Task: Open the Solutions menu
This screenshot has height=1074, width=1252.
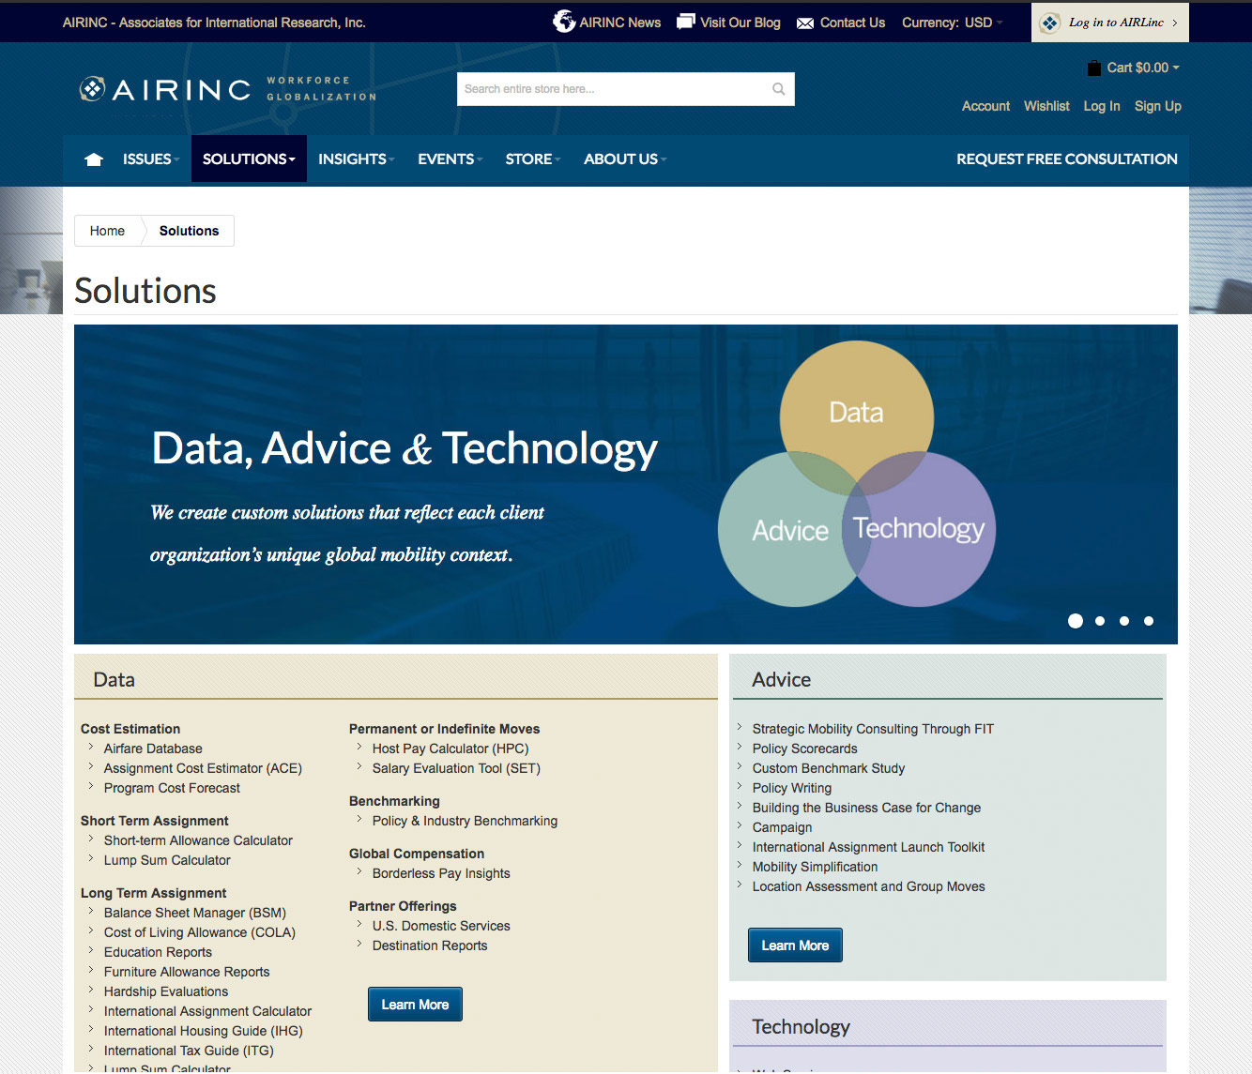Action: tap(249, 159)
